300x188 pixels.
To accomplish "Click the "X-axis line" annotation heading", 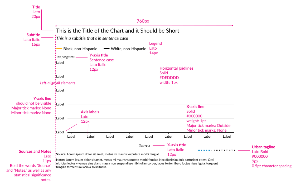I will [195, 107].
